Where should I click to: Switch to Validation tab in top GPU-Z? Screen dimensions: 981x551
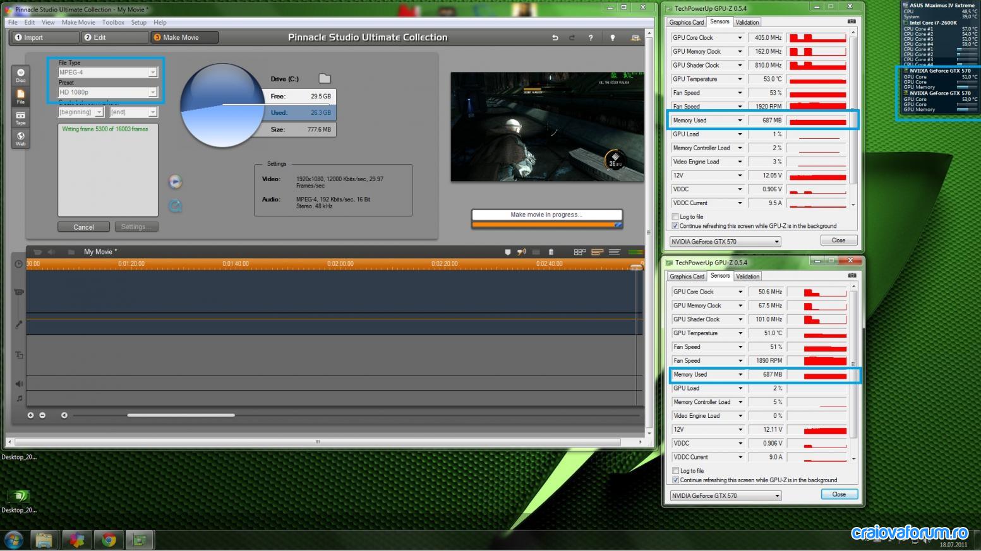(x=747, y=22)
